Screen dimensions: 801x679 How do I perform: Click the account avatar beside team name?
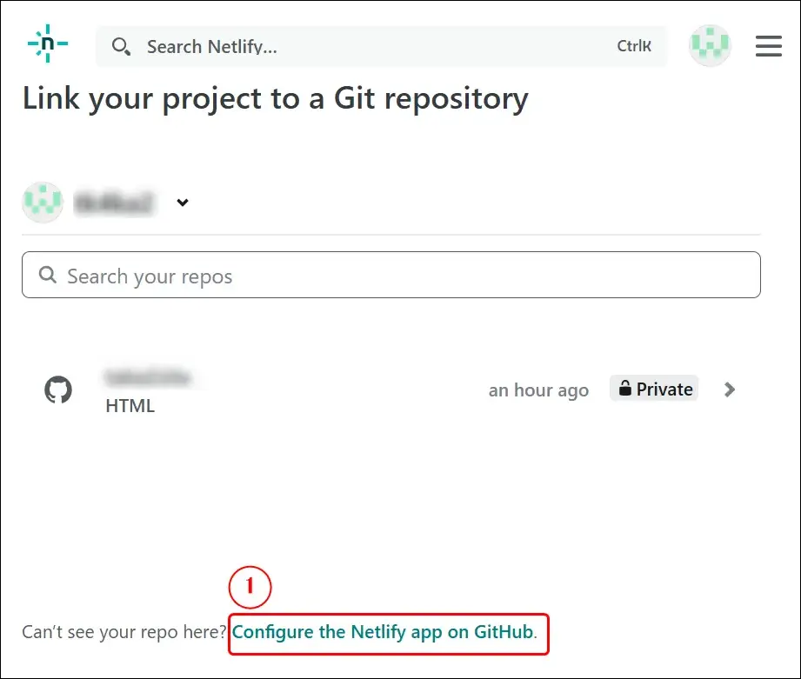[43, 203]
